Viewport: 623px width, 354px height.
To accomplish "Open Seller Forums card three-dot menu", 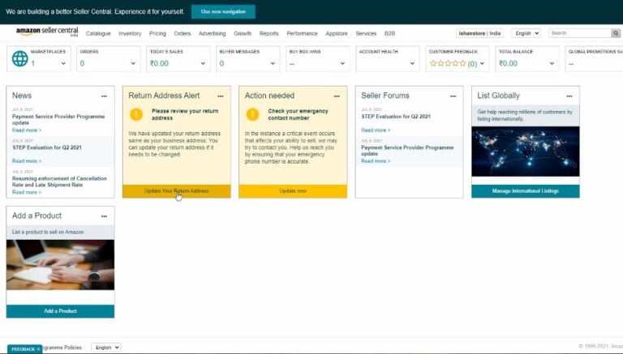I will (453, 96).
